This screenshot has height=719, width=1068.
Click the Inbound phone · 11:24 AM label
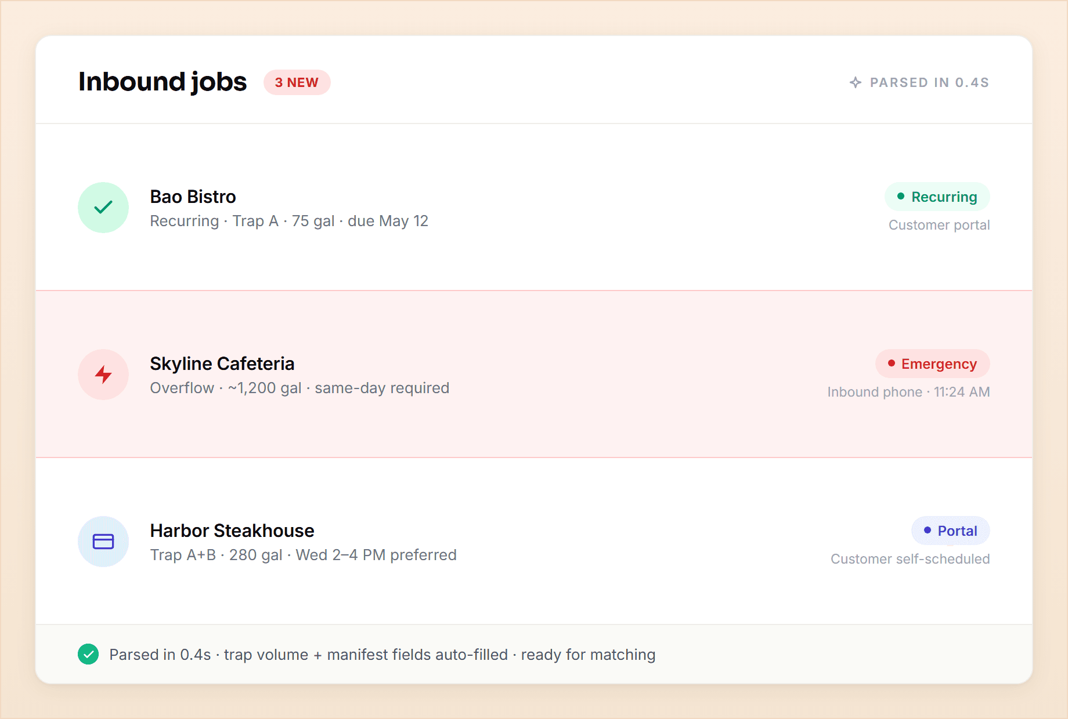click(908, 392)
